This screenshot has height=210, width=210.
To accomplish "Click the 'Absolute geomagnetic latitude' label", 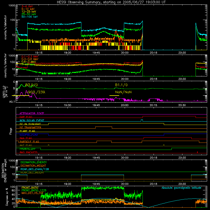I will pos(181,188).
